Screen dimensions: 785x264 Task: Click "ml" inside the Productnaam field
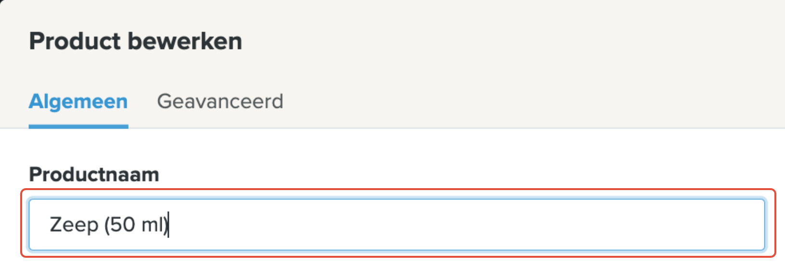152,225
